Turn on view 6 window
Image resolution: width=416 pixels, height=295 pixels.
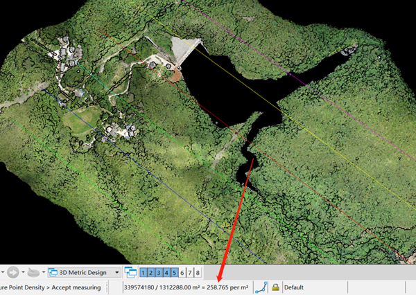click(x=182, y=273)
